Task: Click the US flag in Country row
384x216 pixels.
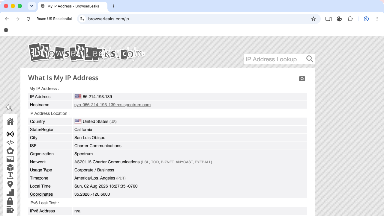Action: point(78,121)
